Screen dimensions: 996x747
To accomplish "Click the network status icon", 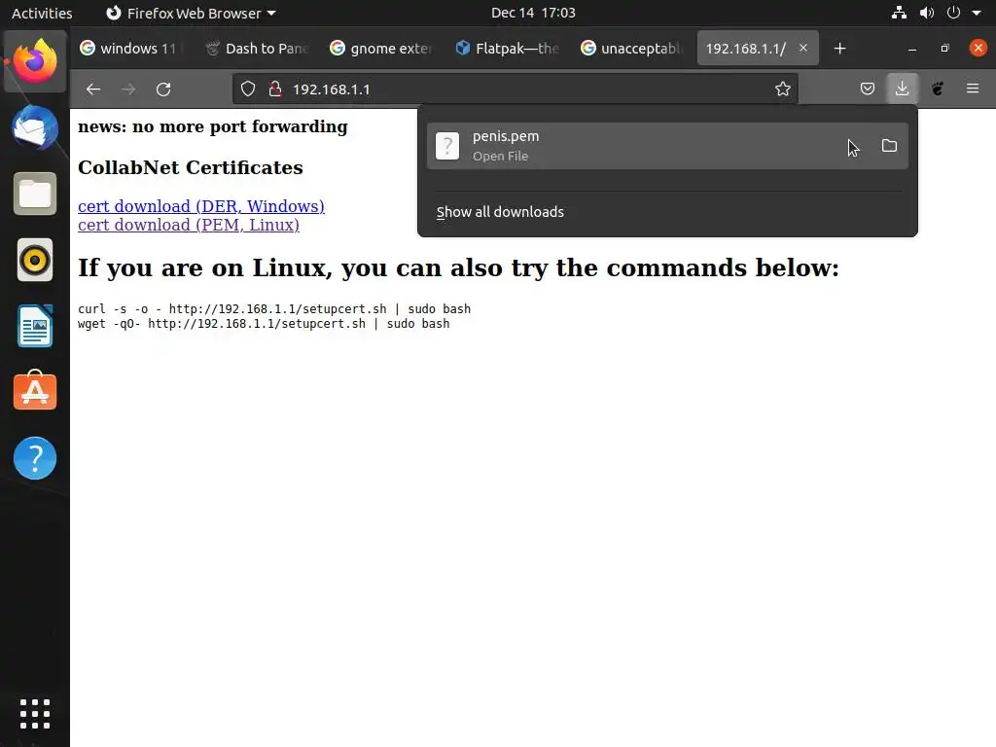I will click(899, 13).
